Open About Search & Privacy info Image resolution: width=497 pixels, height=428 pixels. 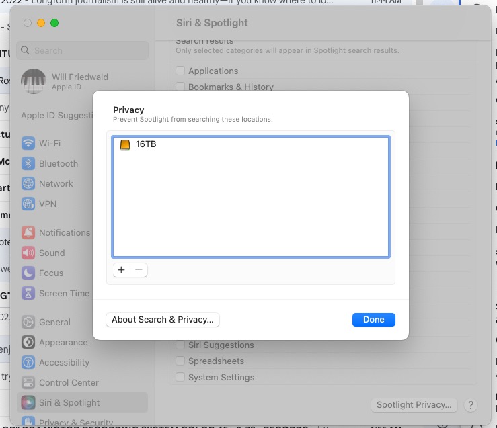(x=163, y=320)
